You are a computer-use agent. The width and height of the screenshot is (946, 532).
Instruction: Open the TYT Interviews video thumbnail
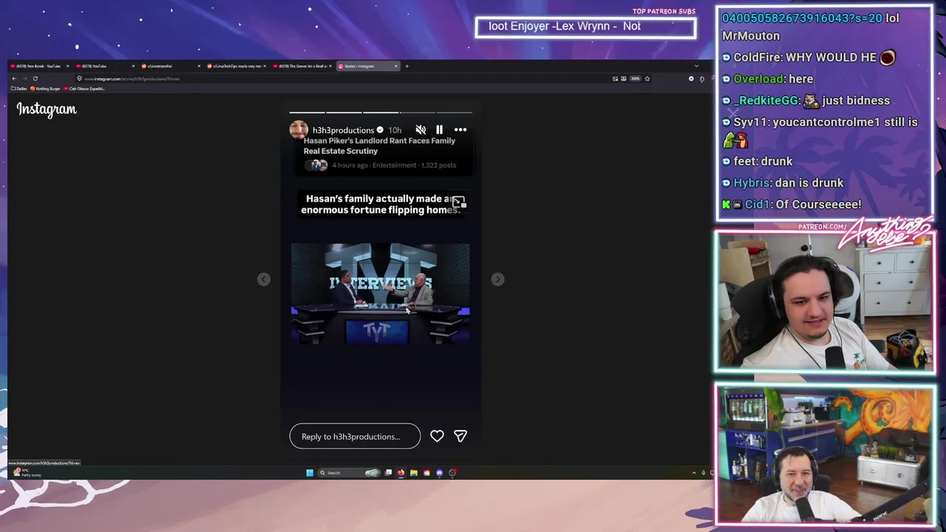[380, 293]
